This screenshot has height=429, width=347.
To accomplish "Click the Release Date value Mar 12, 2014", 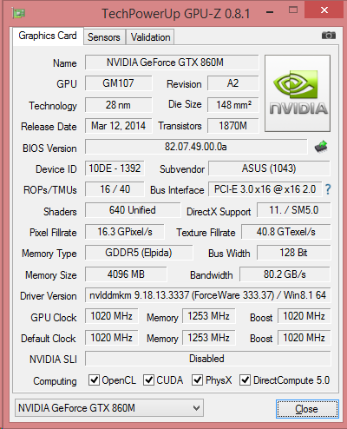I will (118, 126).
